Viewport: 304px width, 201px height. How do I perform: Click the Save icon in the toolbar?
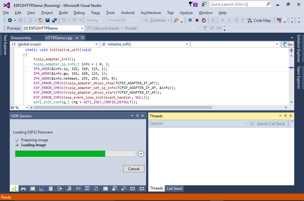click(48, 20)
